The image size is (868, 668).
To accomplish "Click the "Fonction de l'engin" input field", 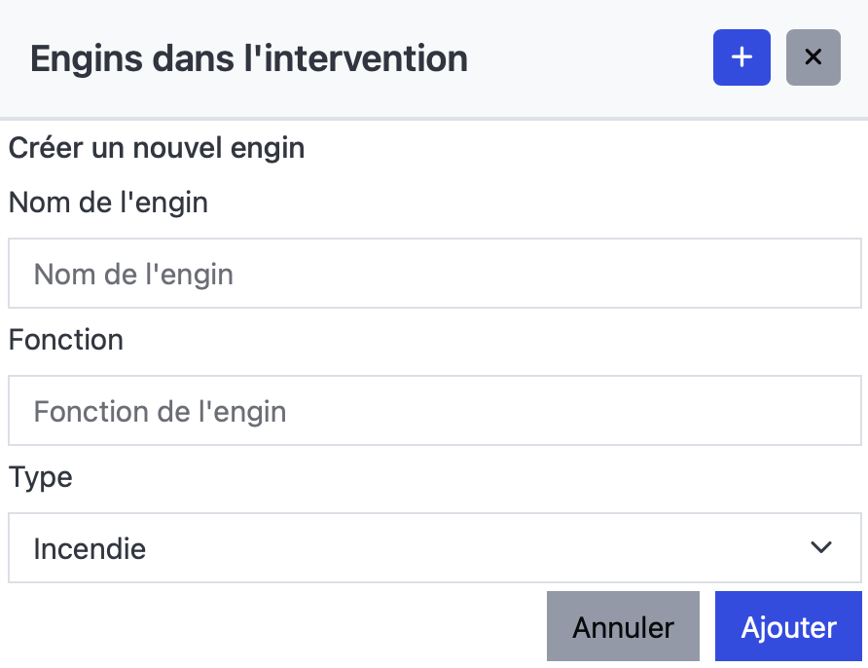I will click(x=435, y=411).
